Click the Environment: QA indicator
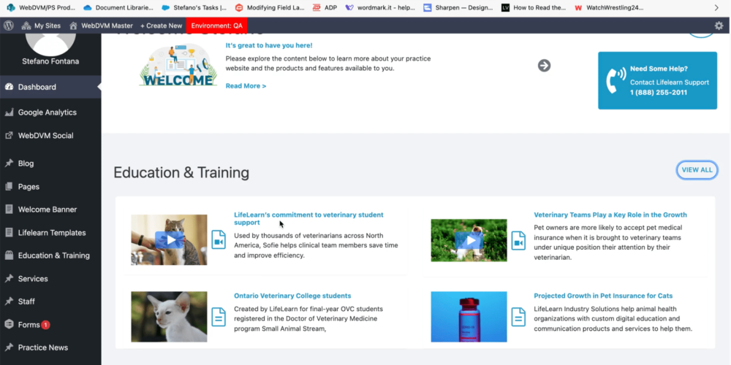The image size is (731, 365). tap(217, 26)
